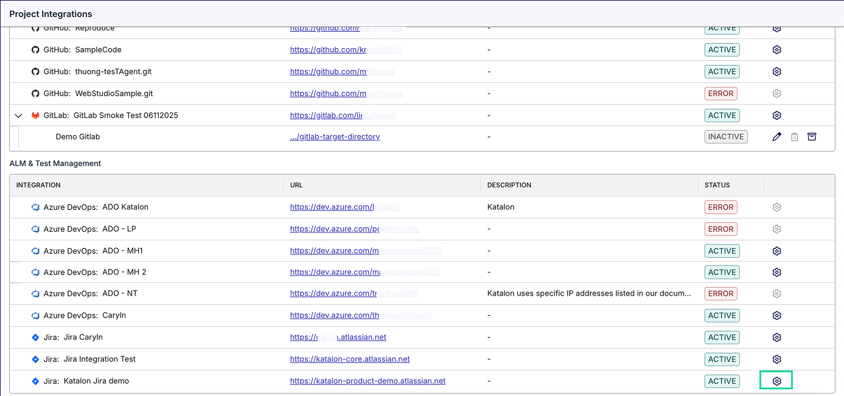
Task: Click ACTIVE badge for ADO - MH1
Action: [722, 251]
